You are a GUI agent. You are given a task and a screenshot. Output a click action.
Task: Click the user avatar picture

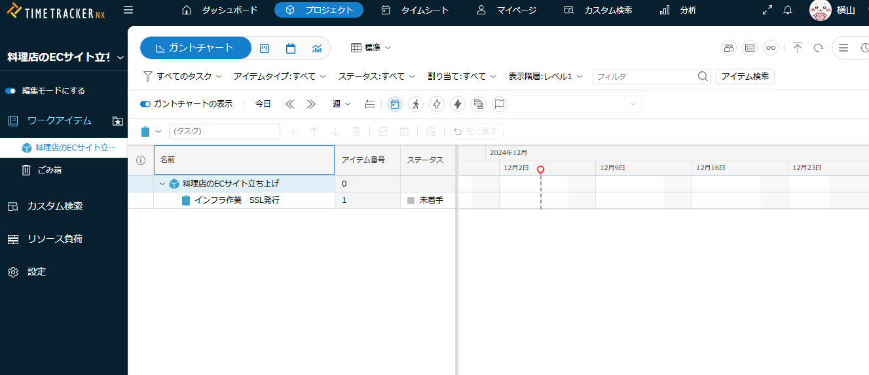[x=821, y=10]
